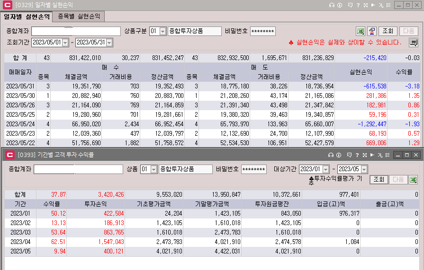Click the 투자손익 column header
The width and height of the screenshot is (424, 270).
coord(96,204)
